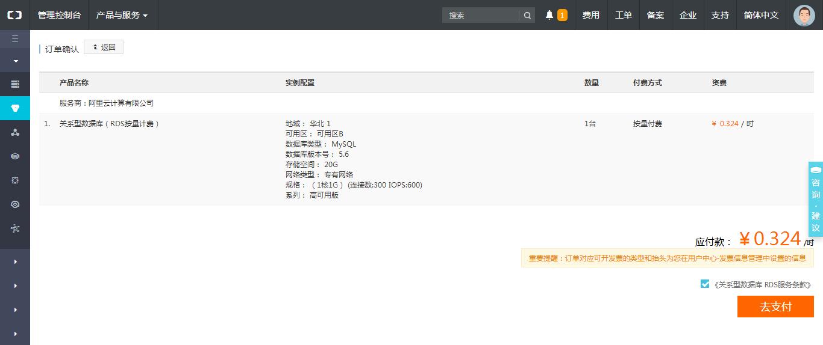Expand the second collapsed sidebar arrow group
This screenshot has width=823, height=345.
coord(15,285)
